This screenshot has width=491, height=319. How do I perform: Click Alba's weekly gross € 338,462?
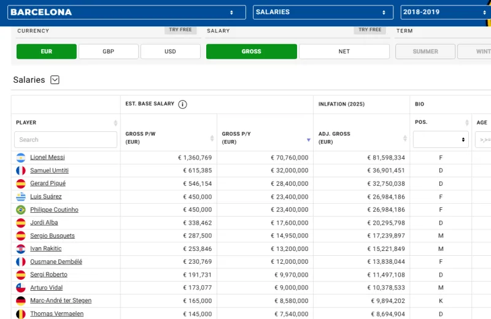(198, 223)
